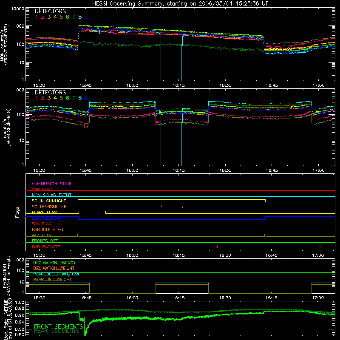Click the 0.90 tick label on livetime axis
This screenshot has width=340, height=340.
20,334
